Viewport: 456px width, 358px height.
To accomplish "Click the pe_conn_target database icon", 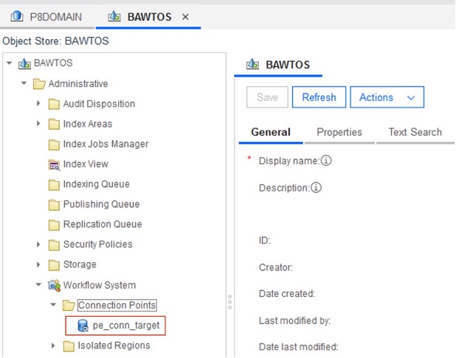I will (x=83, y=326).
